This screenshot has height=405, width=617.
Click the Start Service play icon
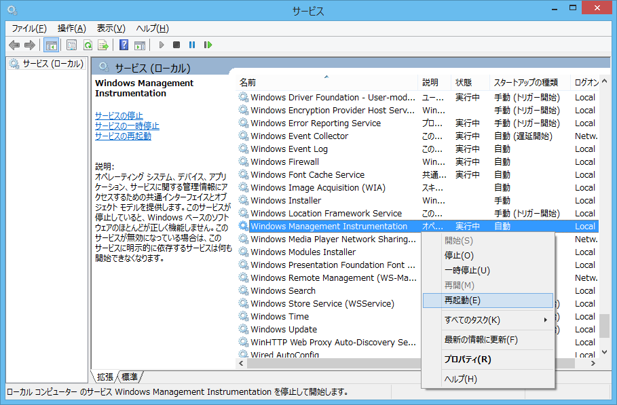162,45
